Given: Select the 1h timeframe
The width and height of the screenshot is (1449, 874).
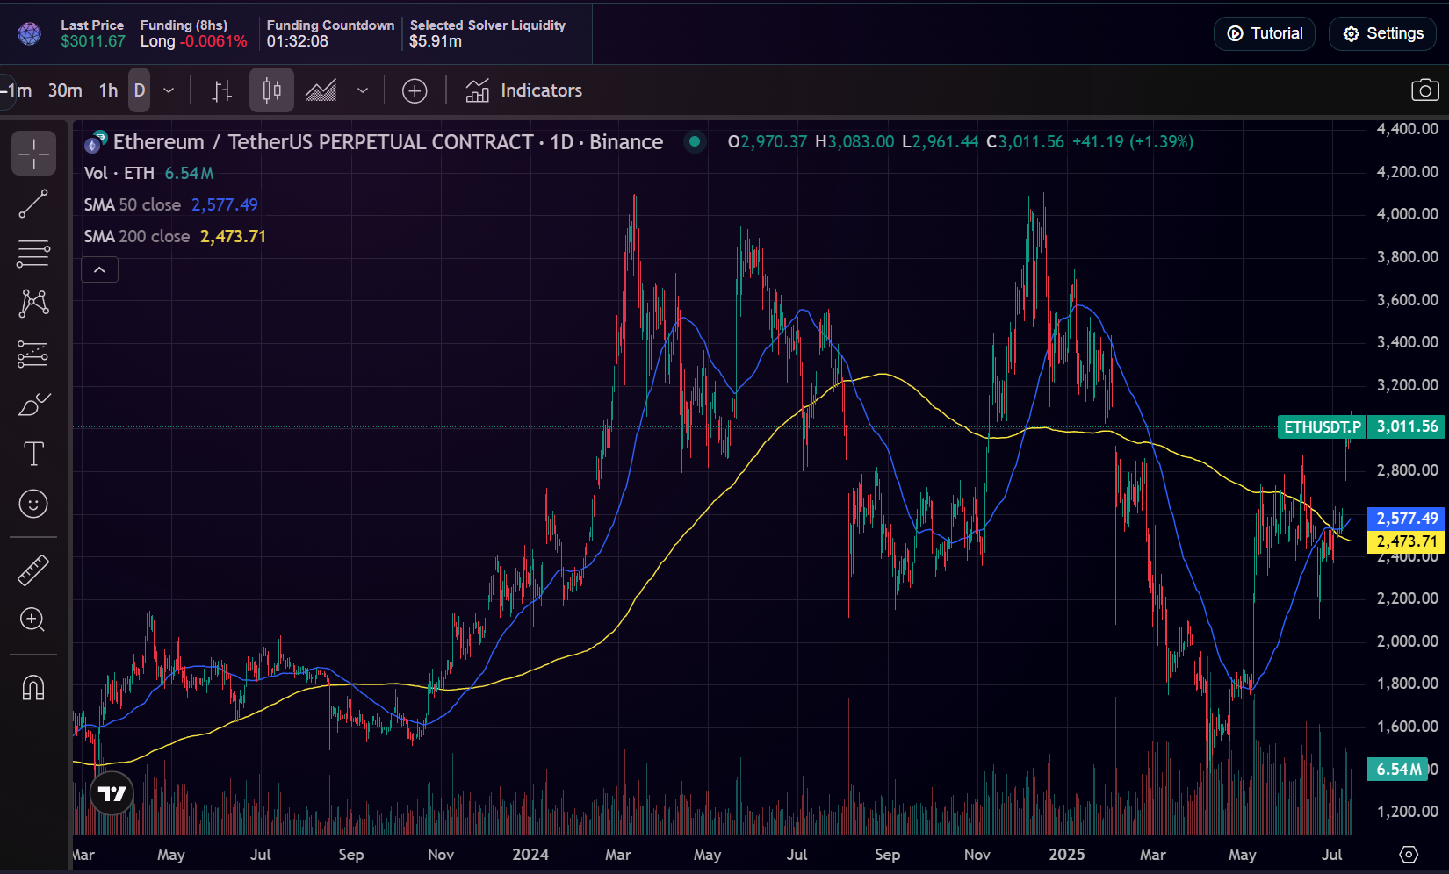Looking at the screenshot, I should click(108, 90).
